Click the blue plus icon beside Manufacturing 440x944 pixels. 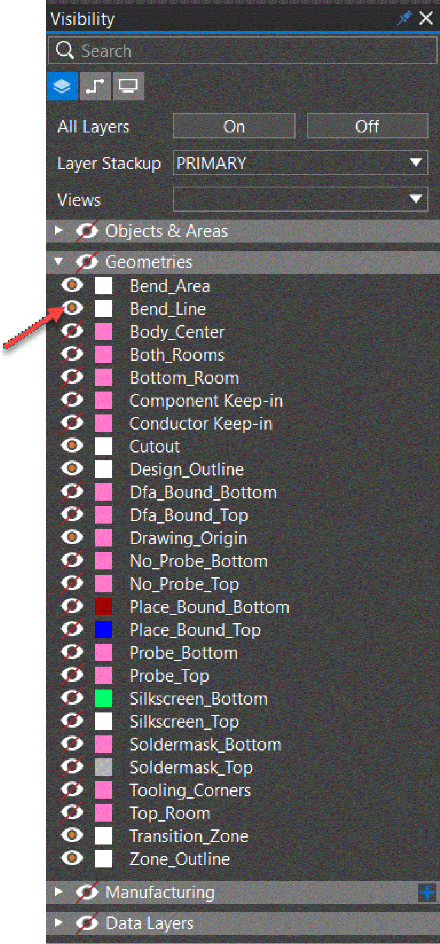427,893
